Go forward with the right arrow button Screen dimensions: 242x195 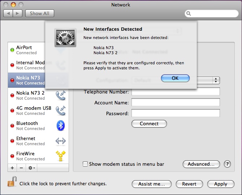point(18,13)
